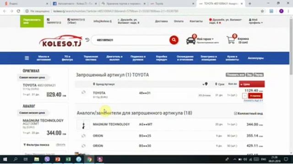Click the show all button above results
The width and height of the screenshot is (293, 164).
pos(235,75)
